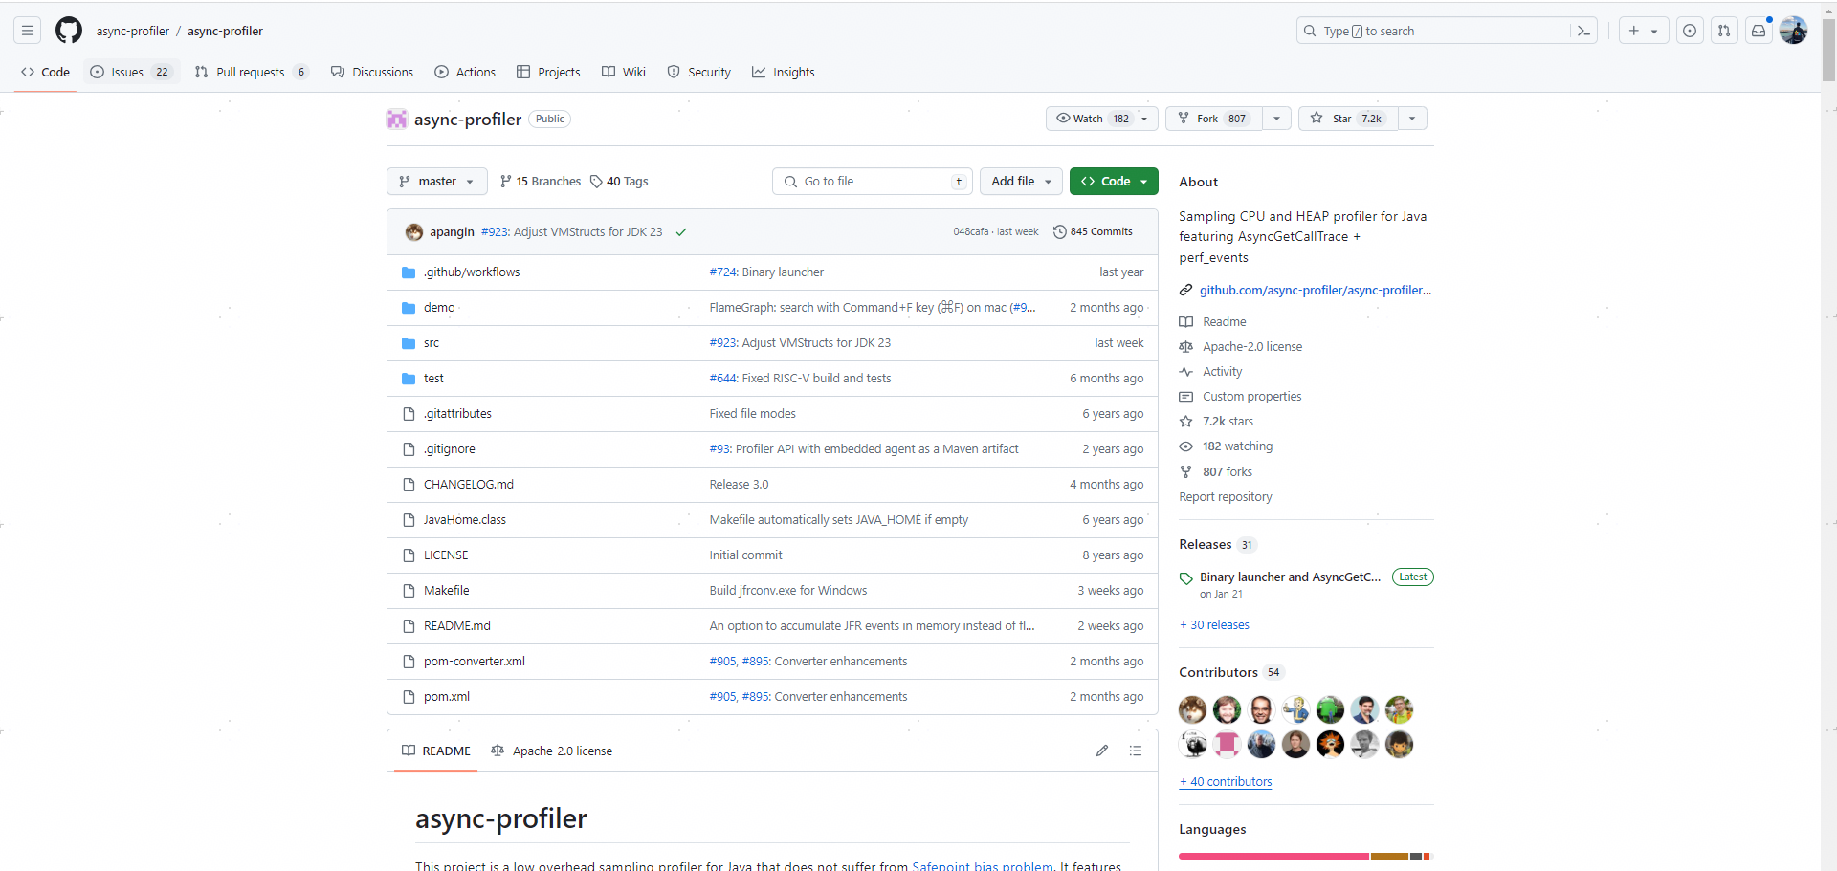The image size is (1837, 871).
Task: Open the hamburger navigation menu
Action: [28, 31]
